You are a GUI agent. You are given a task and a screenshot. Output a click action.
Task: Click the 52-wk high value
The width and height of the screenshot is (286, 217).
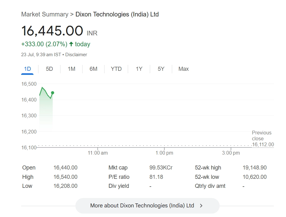pos(254,168)
